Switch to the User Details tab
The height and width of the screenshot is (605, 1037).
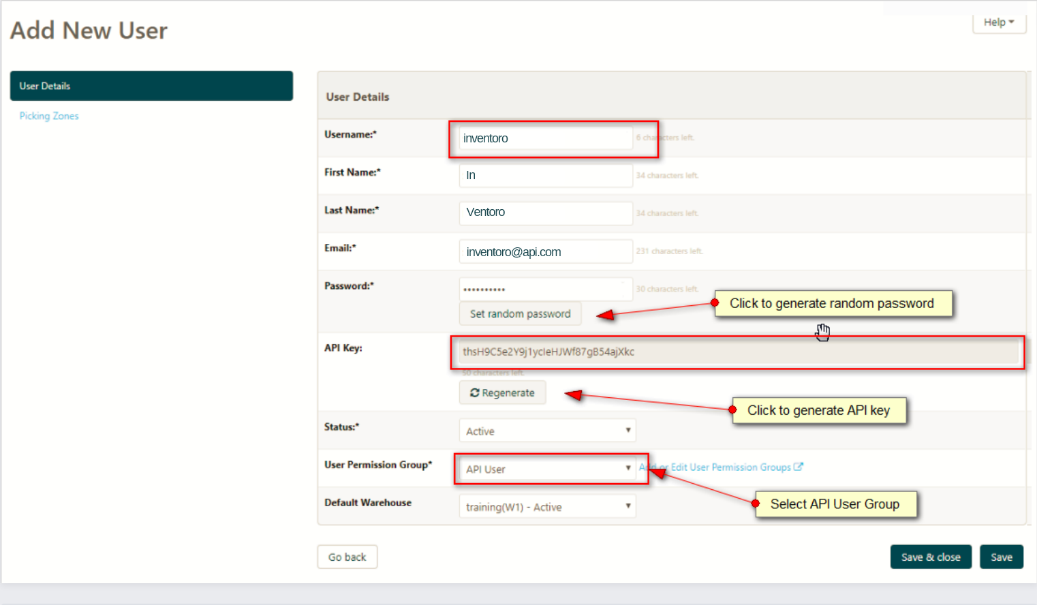coord(151,86)
